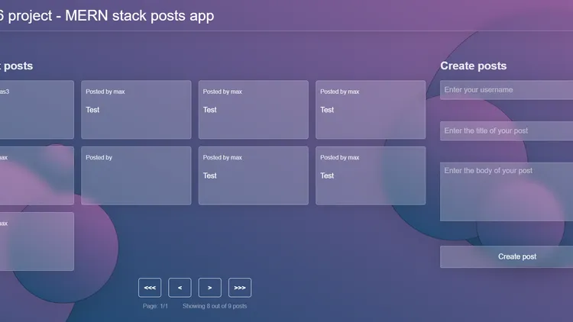
Task: Click 'Showing 8 out of 9 posts' text
Action: (215, 306)
